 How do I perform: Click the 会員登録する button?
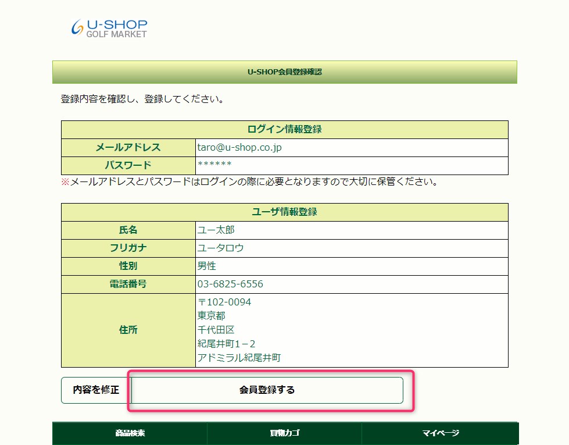(x=267, y=390)
